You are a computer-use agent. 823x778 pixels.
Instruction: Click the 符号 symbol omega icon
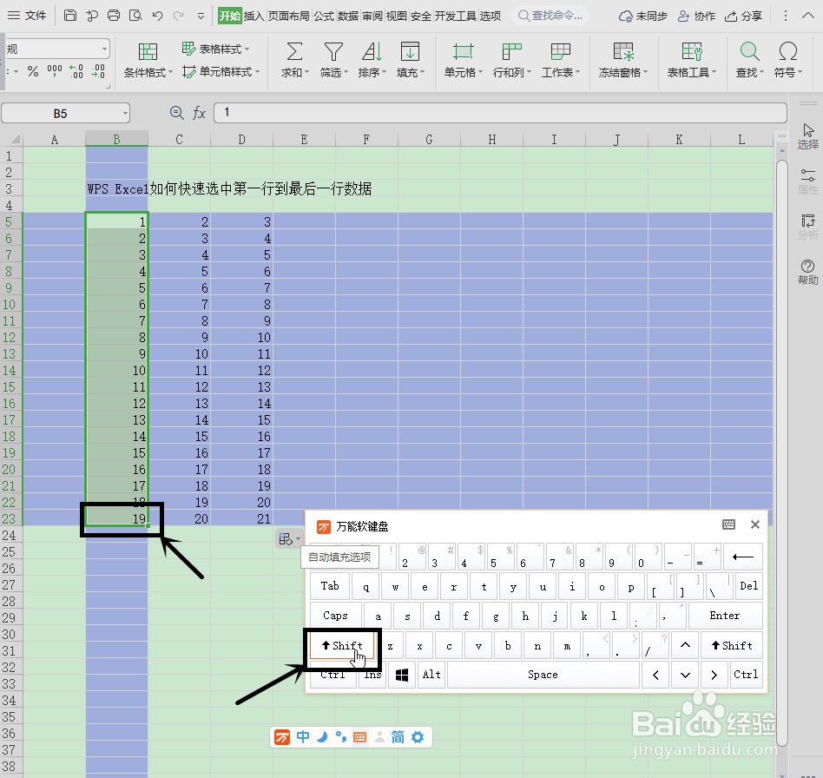point(787,51)
